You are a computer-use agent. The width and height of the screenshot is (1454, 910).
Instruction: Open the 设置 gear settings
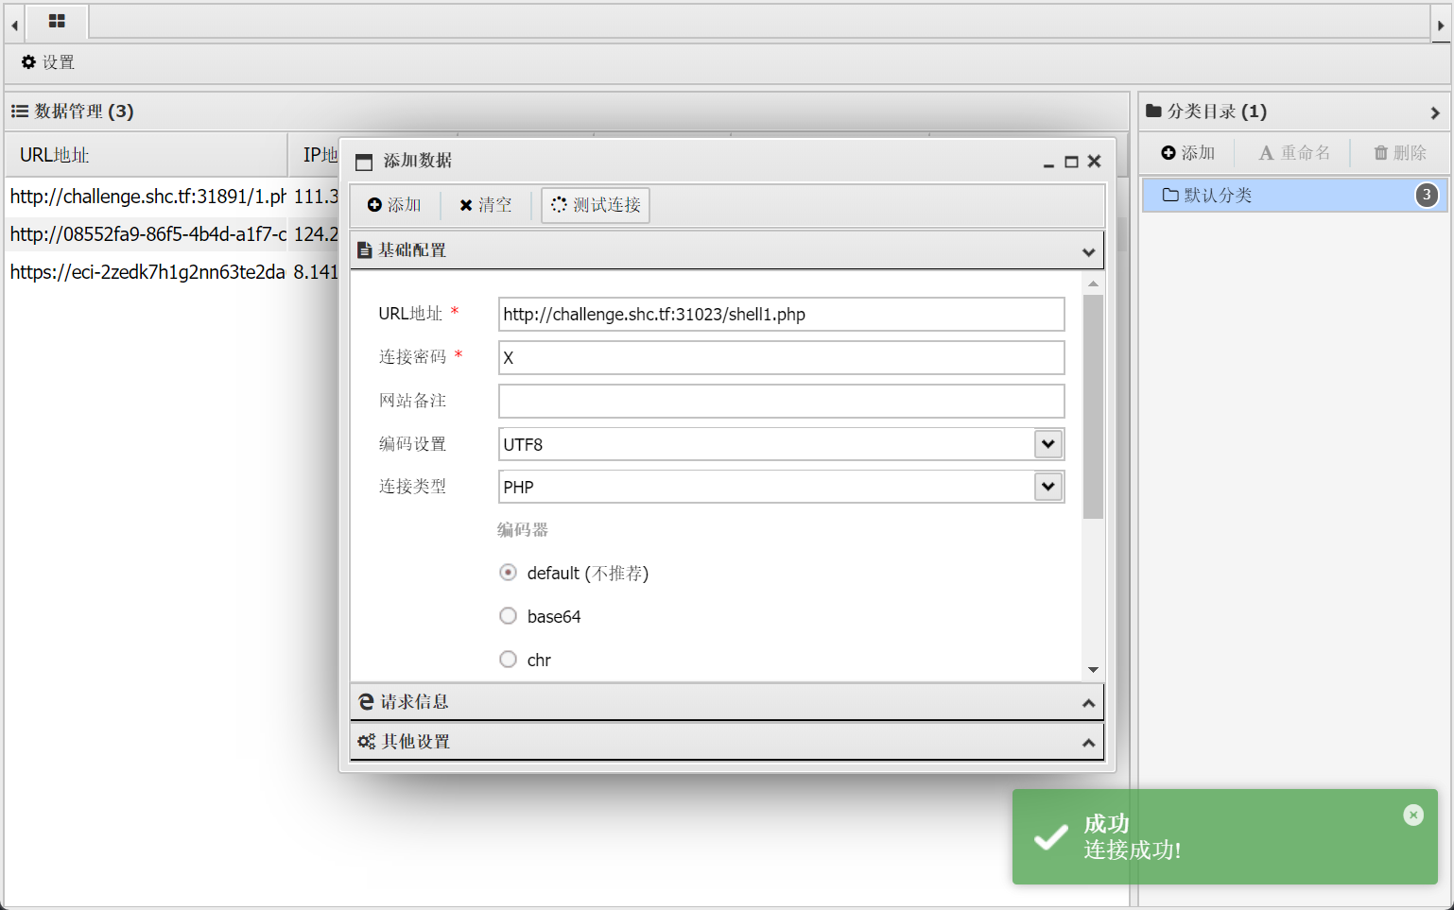pyautogui.click(x=48, y=62)
